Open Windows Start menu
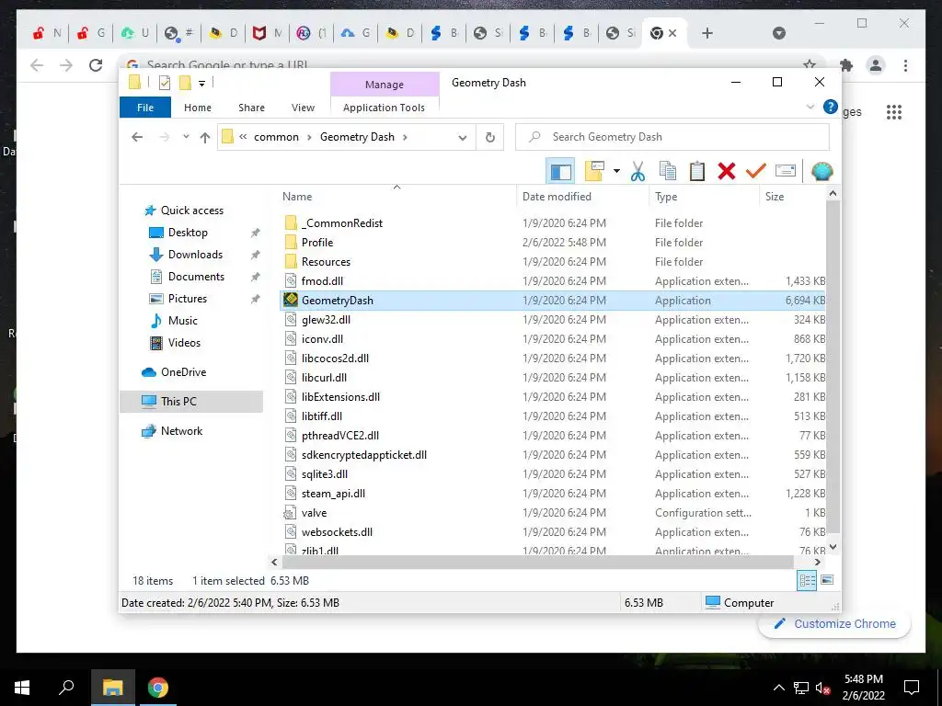The height and width of the screenshot is (706, 942). (22, 688)
